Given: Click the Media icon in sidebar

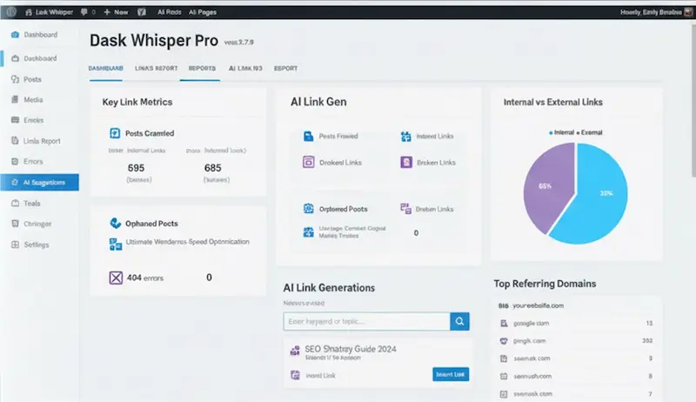Looking at the screenshot, I should tap(15, 99).
